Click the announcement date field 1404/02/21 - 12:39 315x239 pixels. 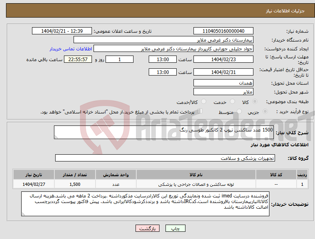[62, 31]
